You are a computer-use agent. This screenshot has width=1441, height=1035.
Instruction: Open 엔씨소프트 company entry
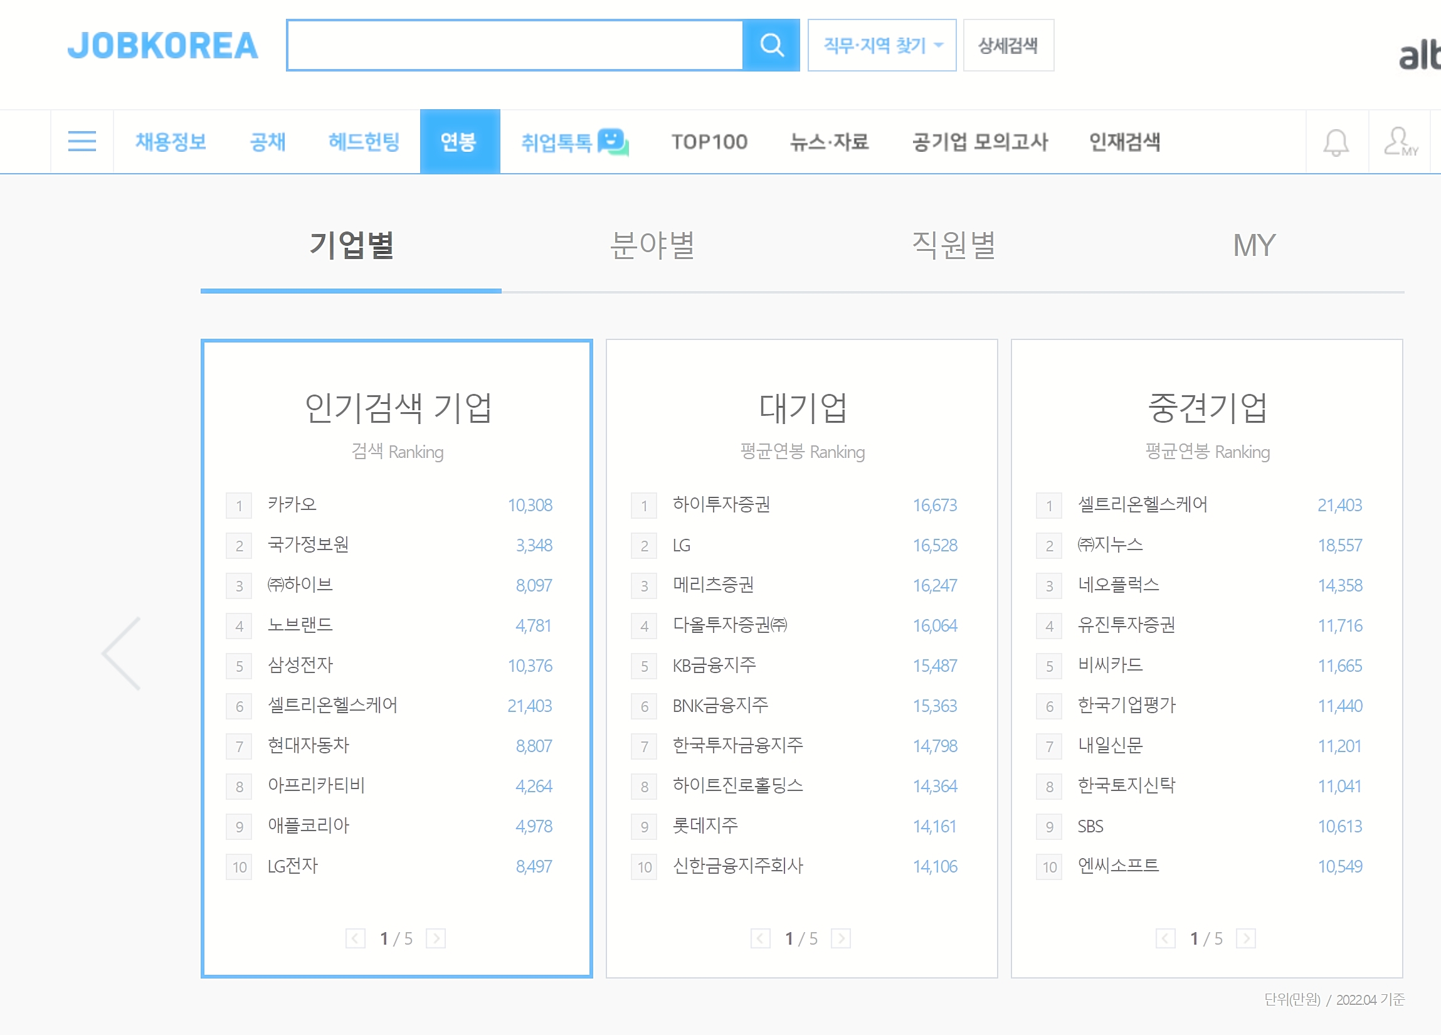point(1118,866)
